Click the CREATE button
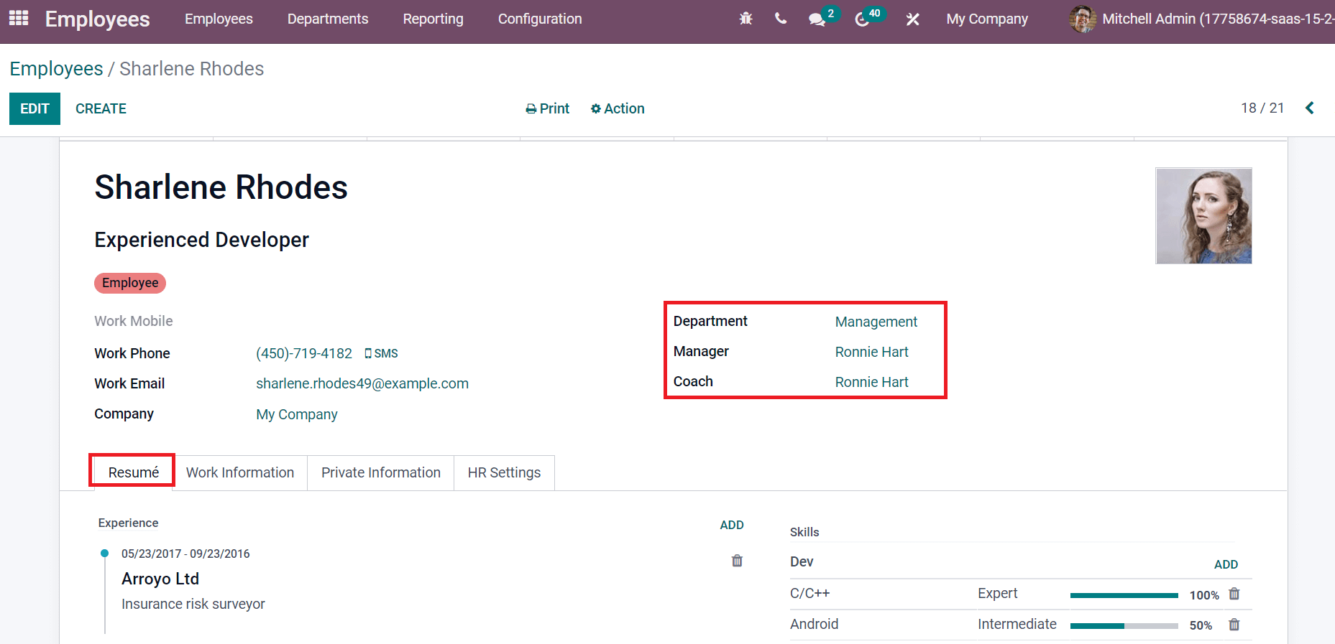Image resolution: width=1335 pixels, height=644 pixels. click(101, 108)
